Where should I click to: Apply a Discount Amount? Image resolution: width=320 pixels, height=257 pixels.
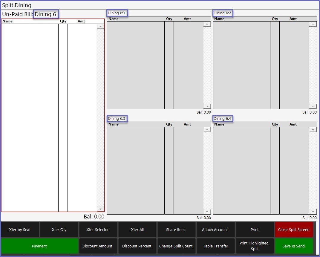(97, 246)
